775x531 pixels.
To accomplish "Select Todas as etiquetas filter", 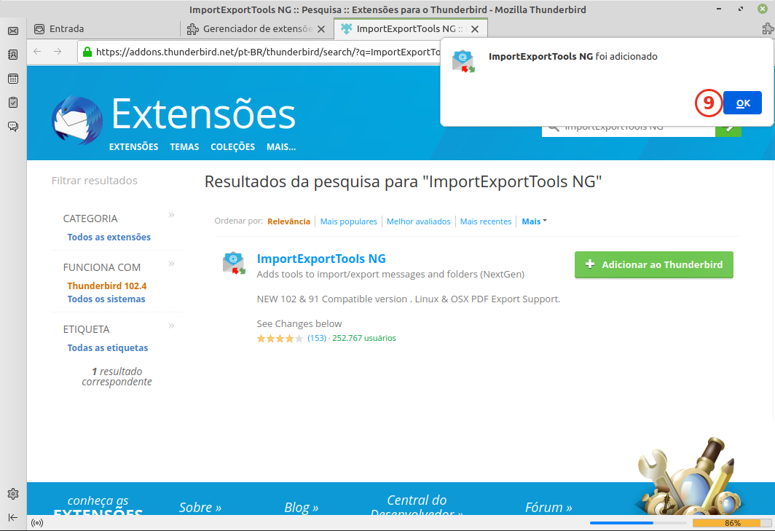I will (x=108, y=348).
